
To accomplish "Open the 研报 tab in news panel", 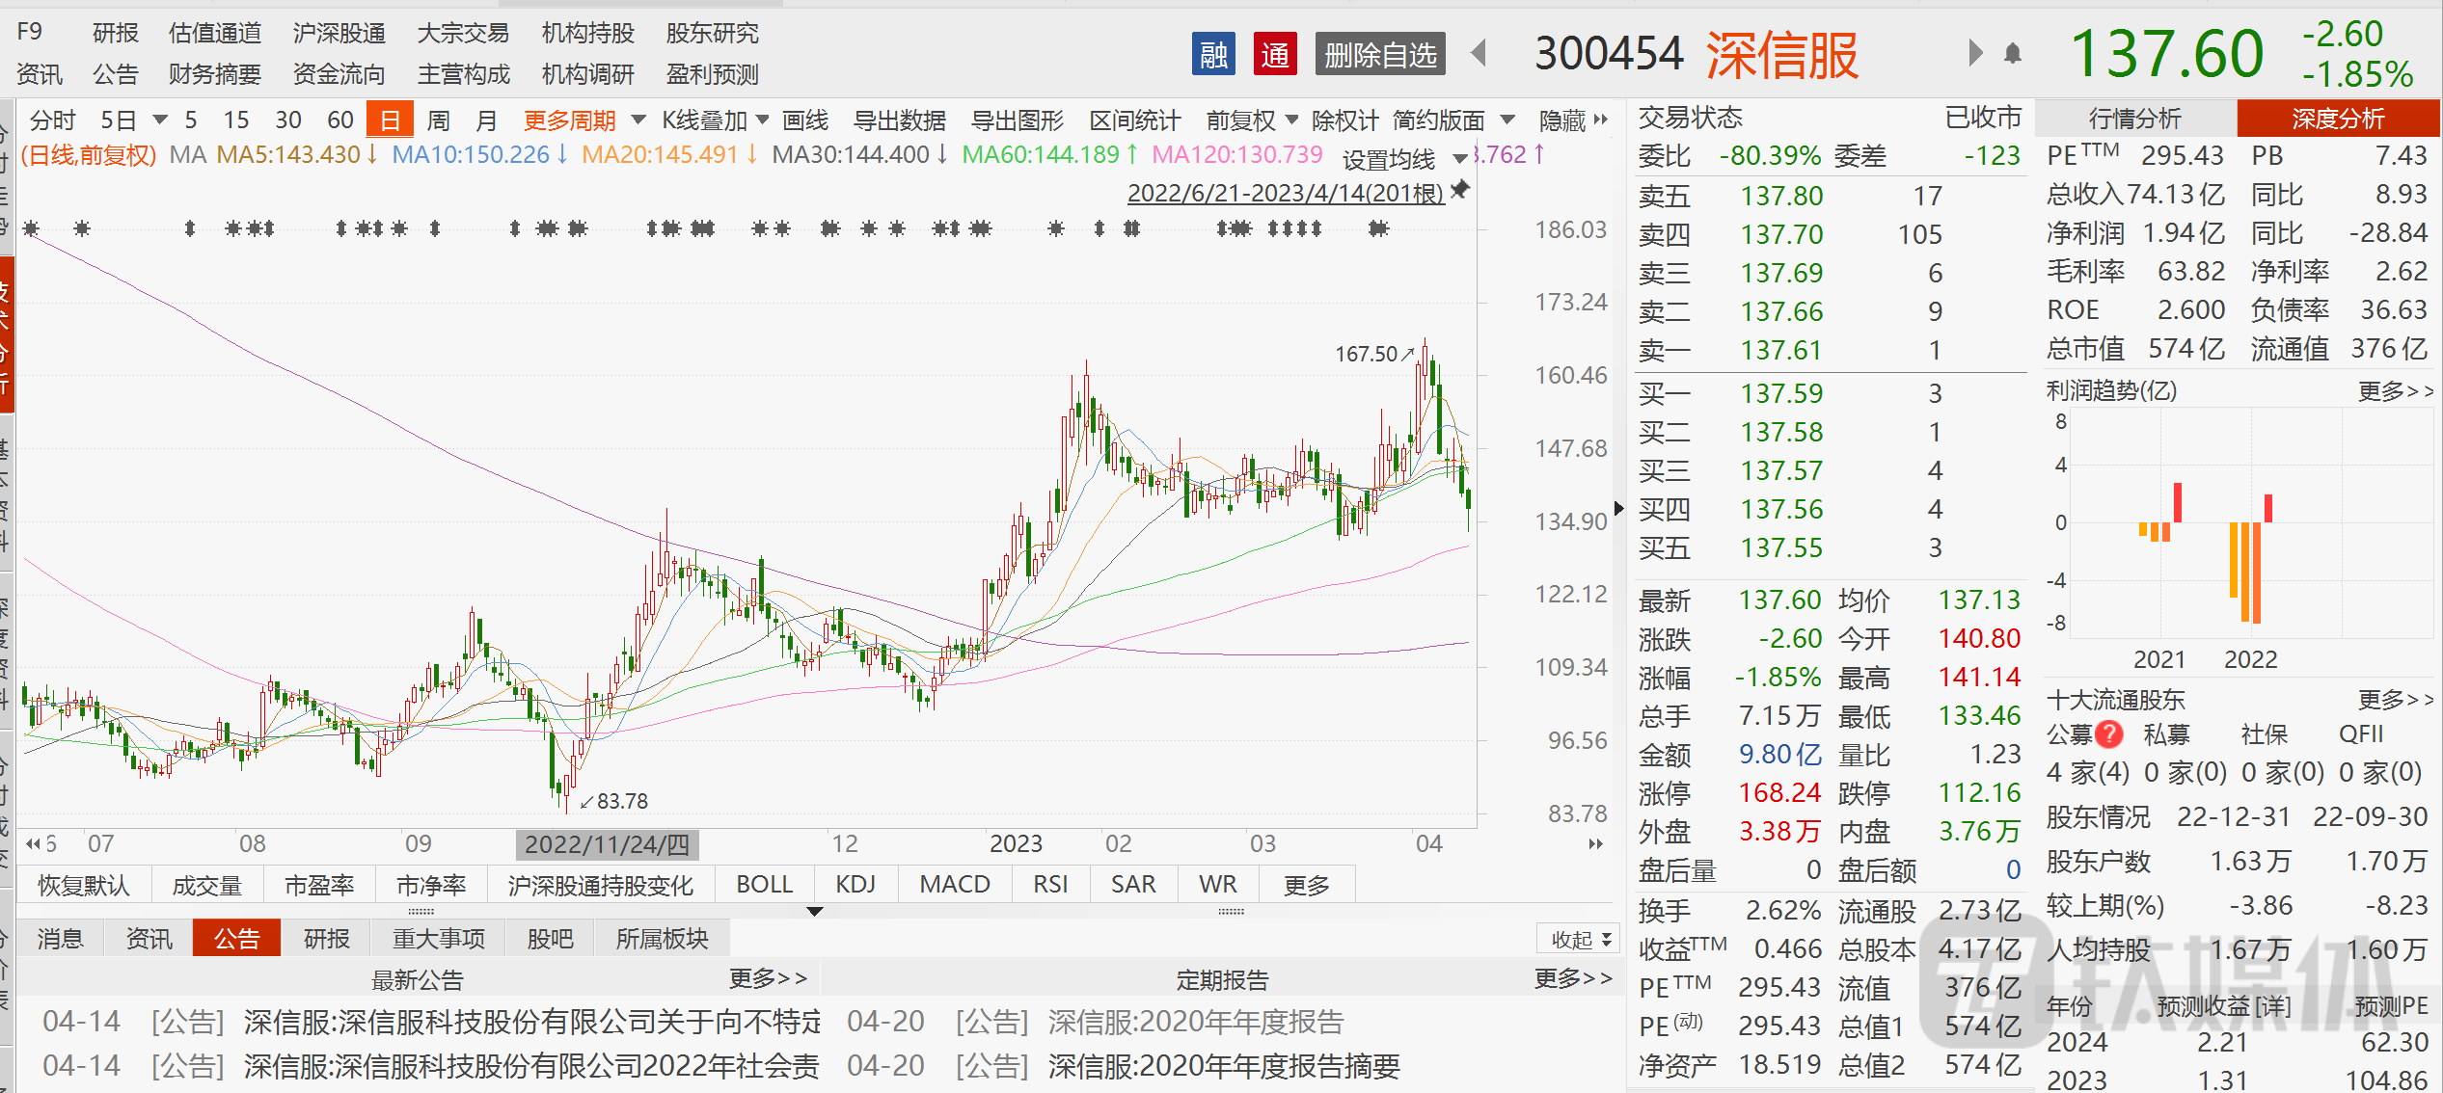I will [x=326, y=938].
